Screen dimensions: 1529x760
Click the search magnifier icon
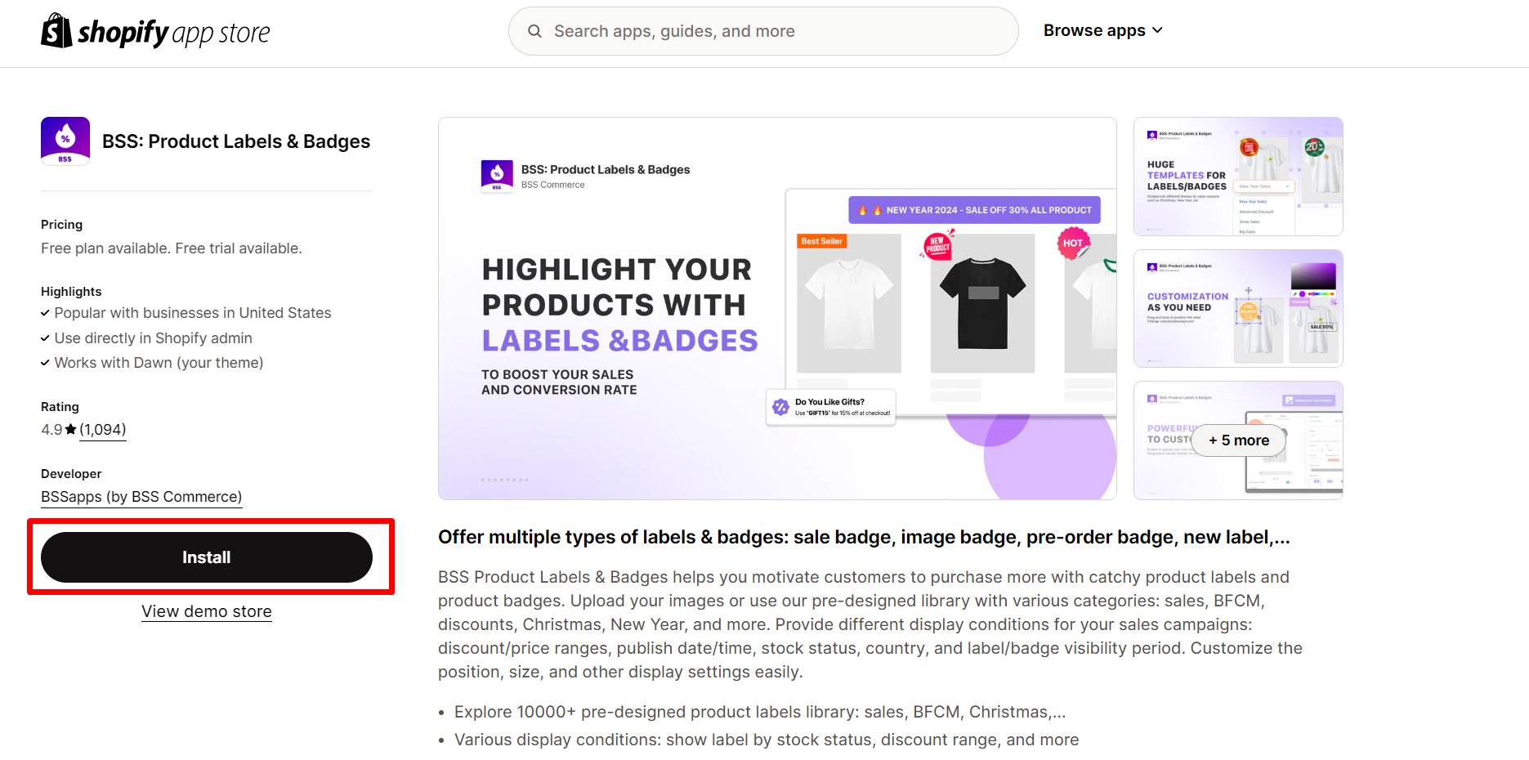[x=534, y=30]
